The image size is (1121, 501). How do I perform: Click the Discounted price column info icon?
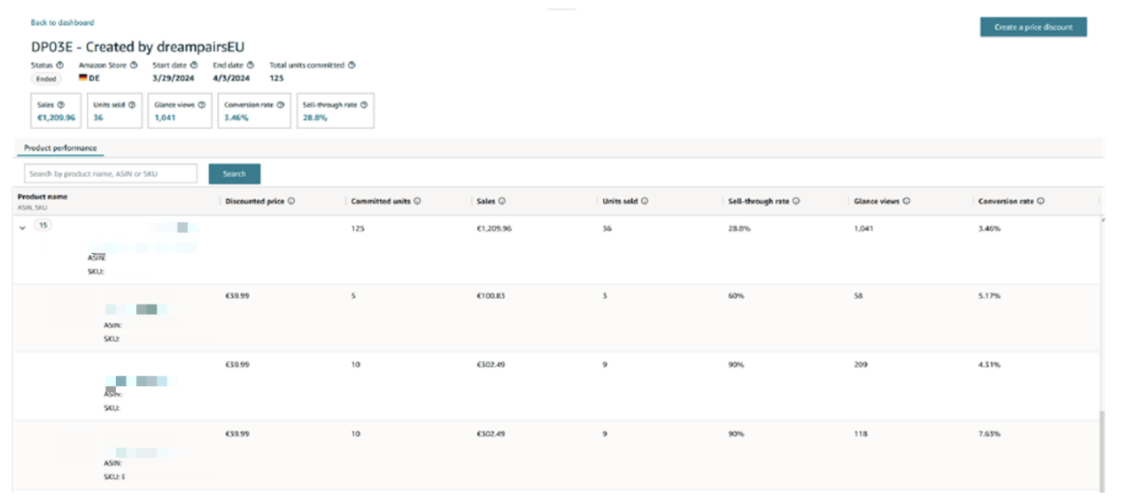pos(291,202)
